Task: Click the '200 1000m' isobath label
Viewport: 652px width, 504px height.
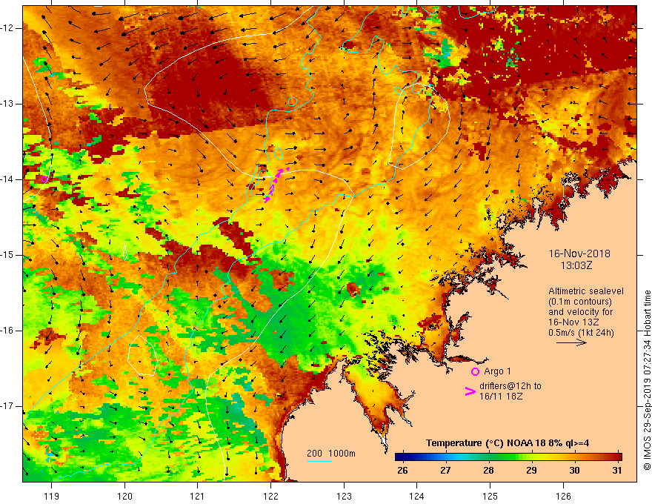Action: tap(331, 454)
